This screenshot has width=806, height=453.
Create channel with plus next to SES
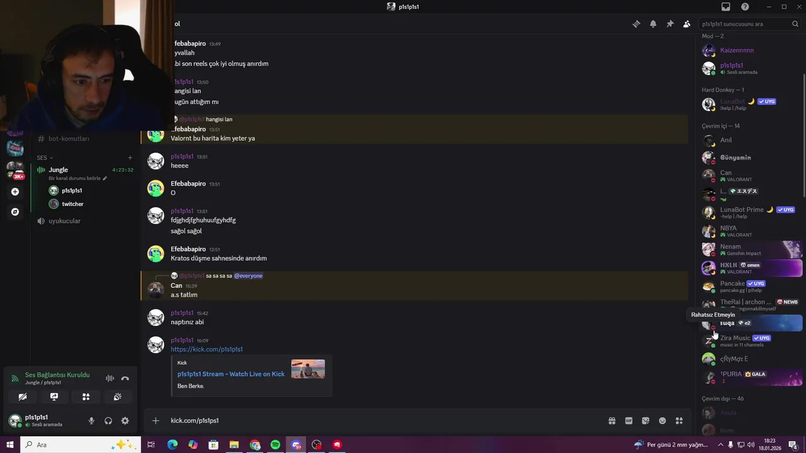[130, 158]
